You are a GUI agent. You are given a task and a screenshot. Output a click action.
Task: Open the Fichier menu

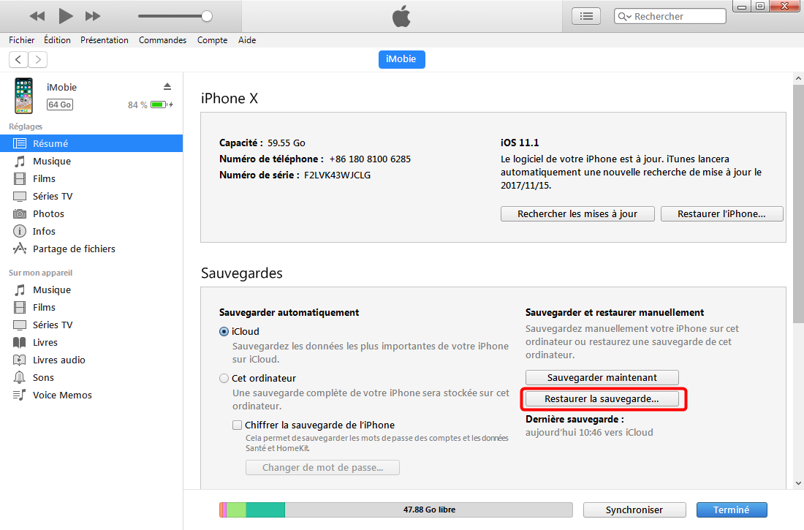point(22,40)
